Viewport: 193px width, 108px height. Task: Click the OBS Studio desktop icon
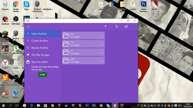click(16, 20)
